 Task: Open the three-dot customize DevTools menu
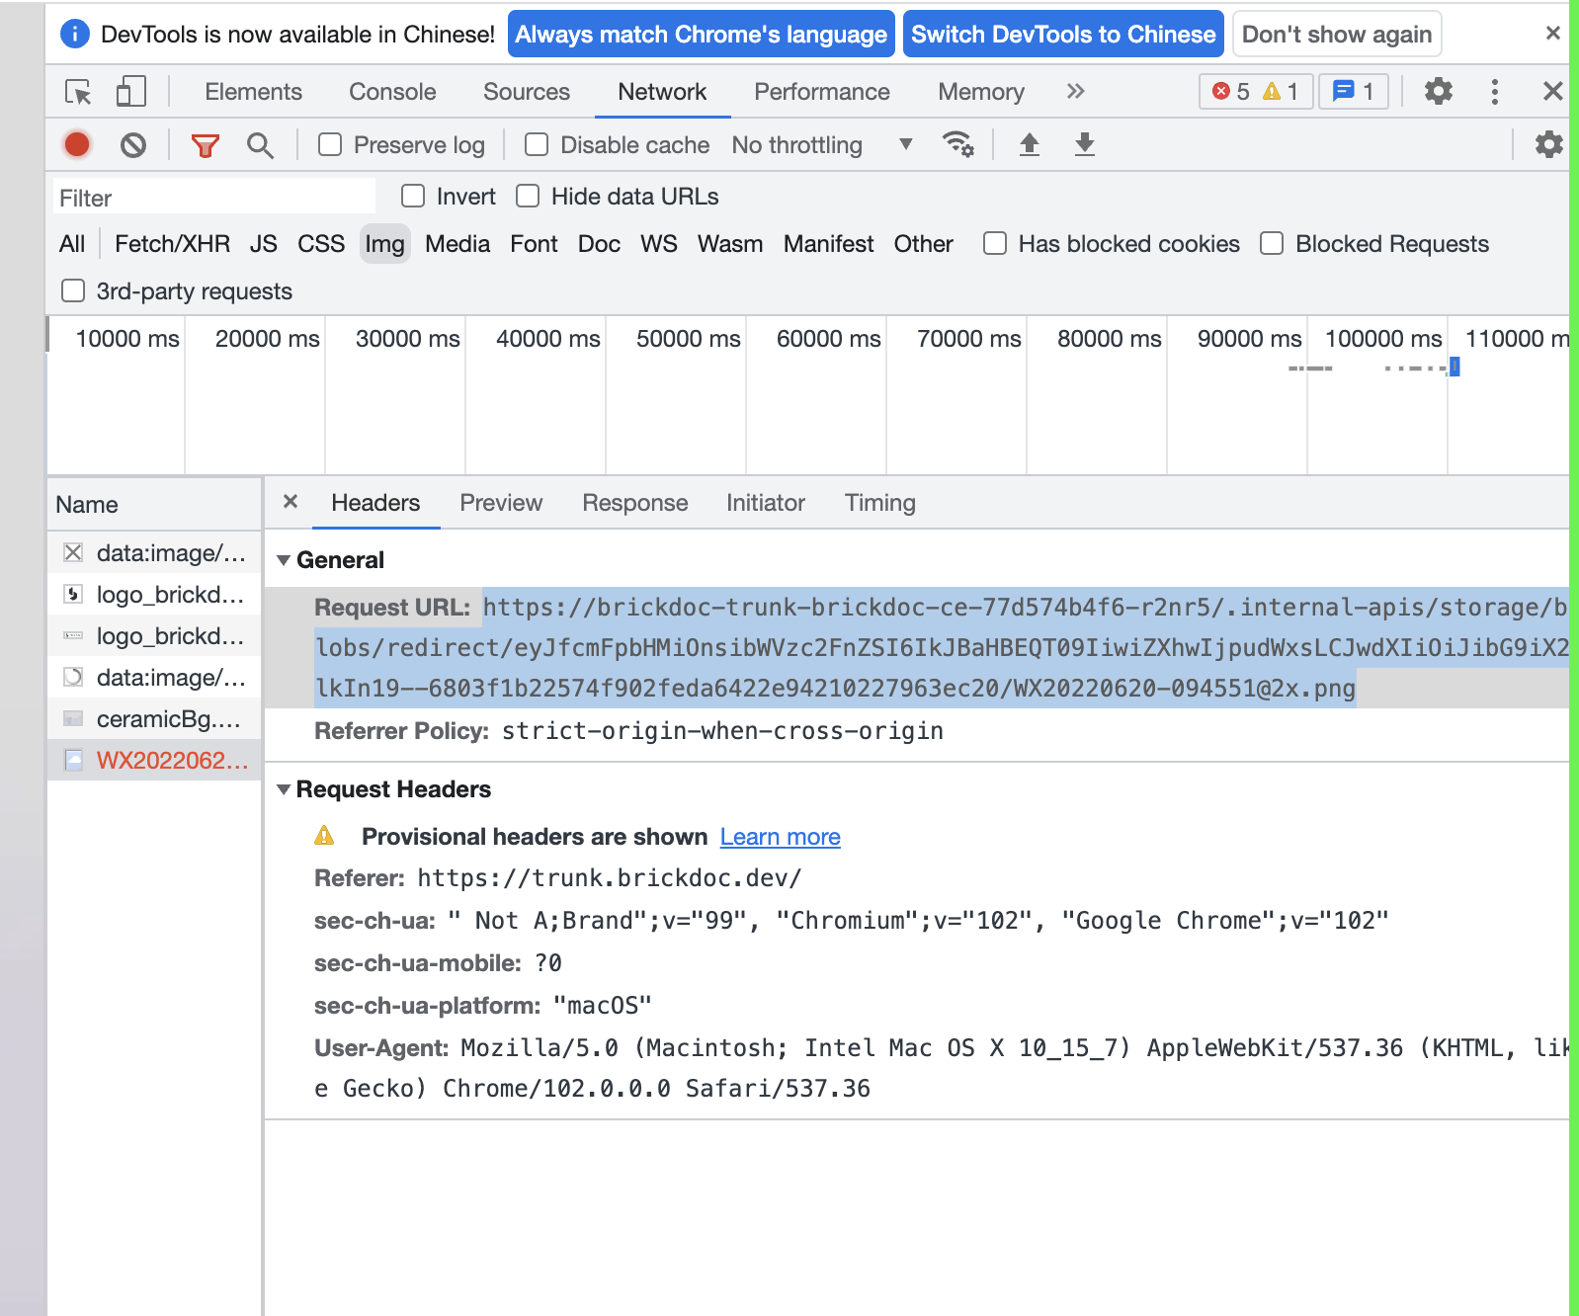point(1495,91)
